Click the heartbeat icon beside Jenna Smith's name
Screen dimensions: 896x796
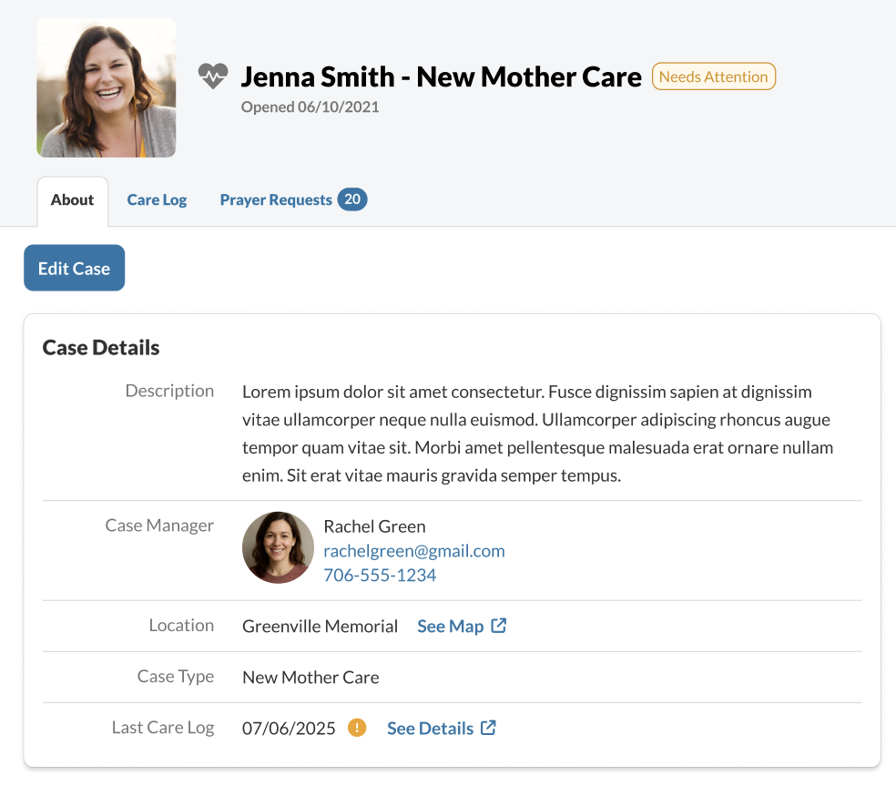[213, 77]
